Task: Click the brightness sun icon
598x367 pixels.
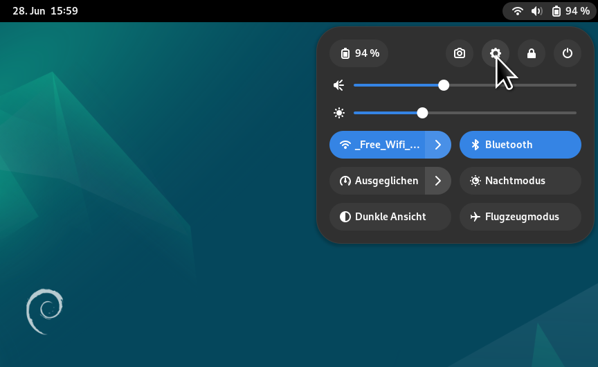Action: tap(338, 113)
